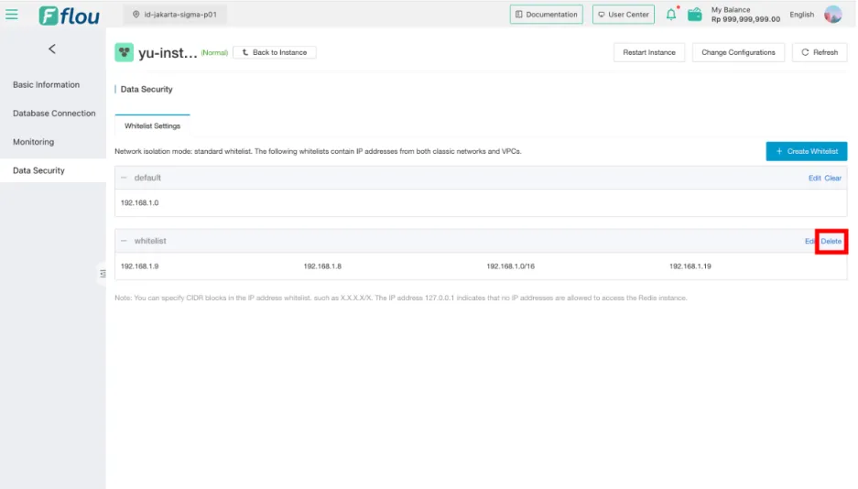Restart Instance
The height and width of the screenshot is (489, 858).
649,52
